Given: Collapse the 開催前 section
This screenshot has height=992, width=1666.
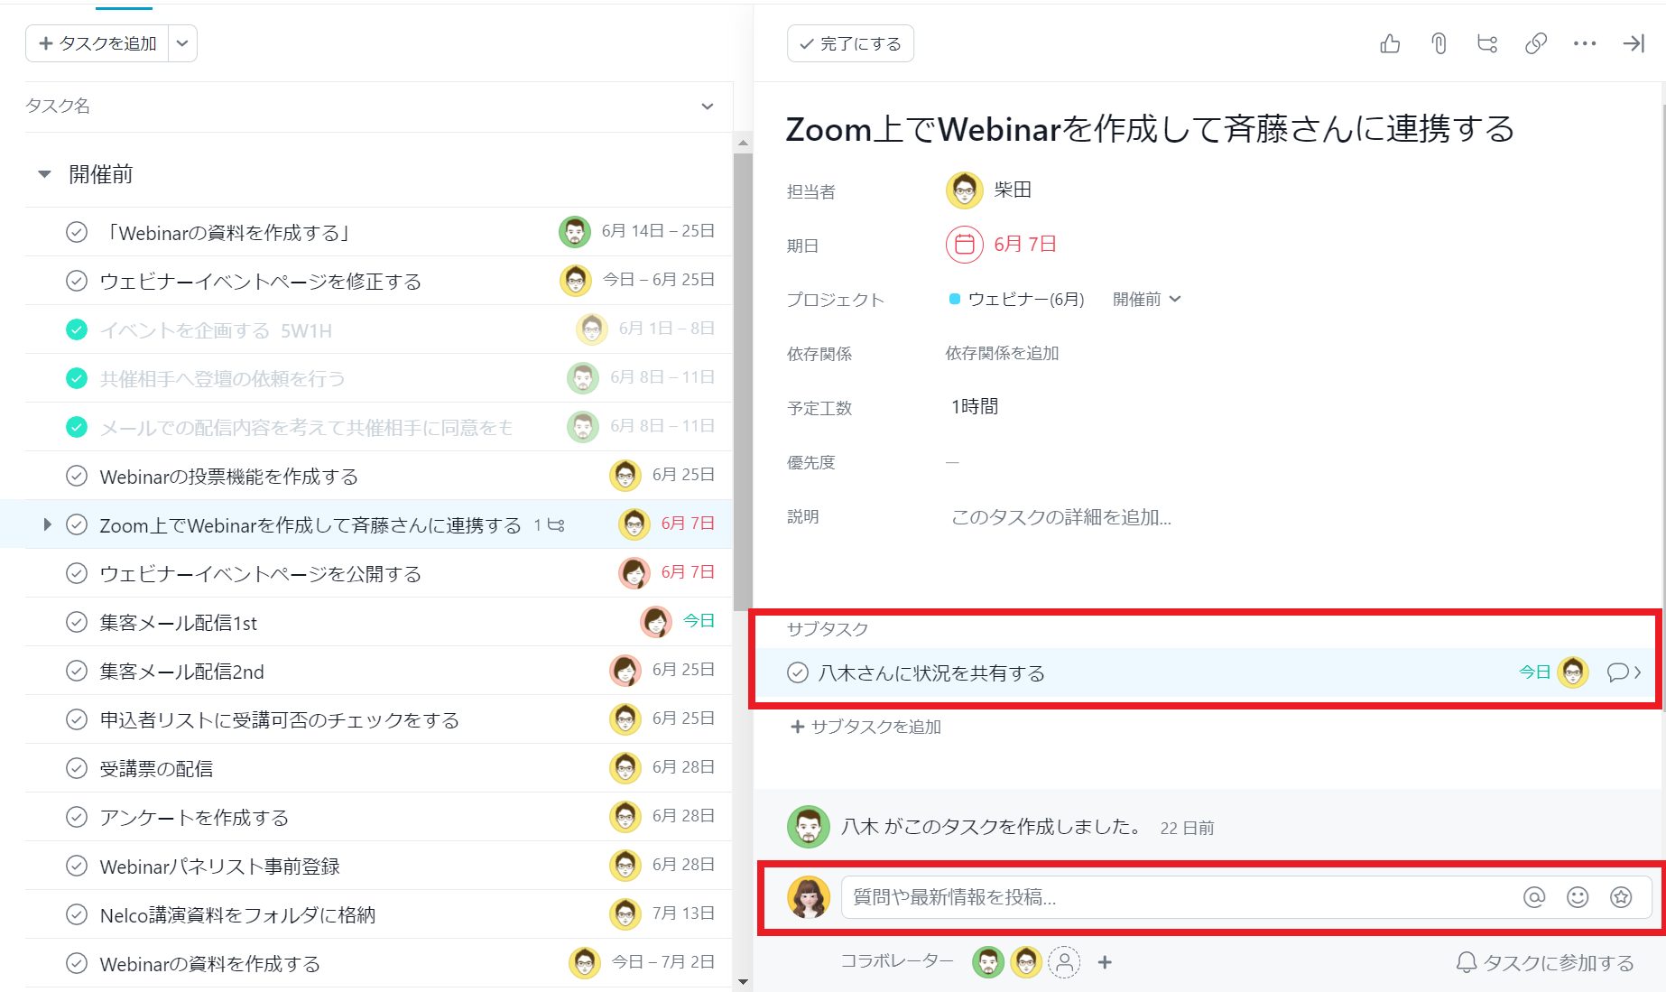Looking at the screenshot, I should 44,174.
